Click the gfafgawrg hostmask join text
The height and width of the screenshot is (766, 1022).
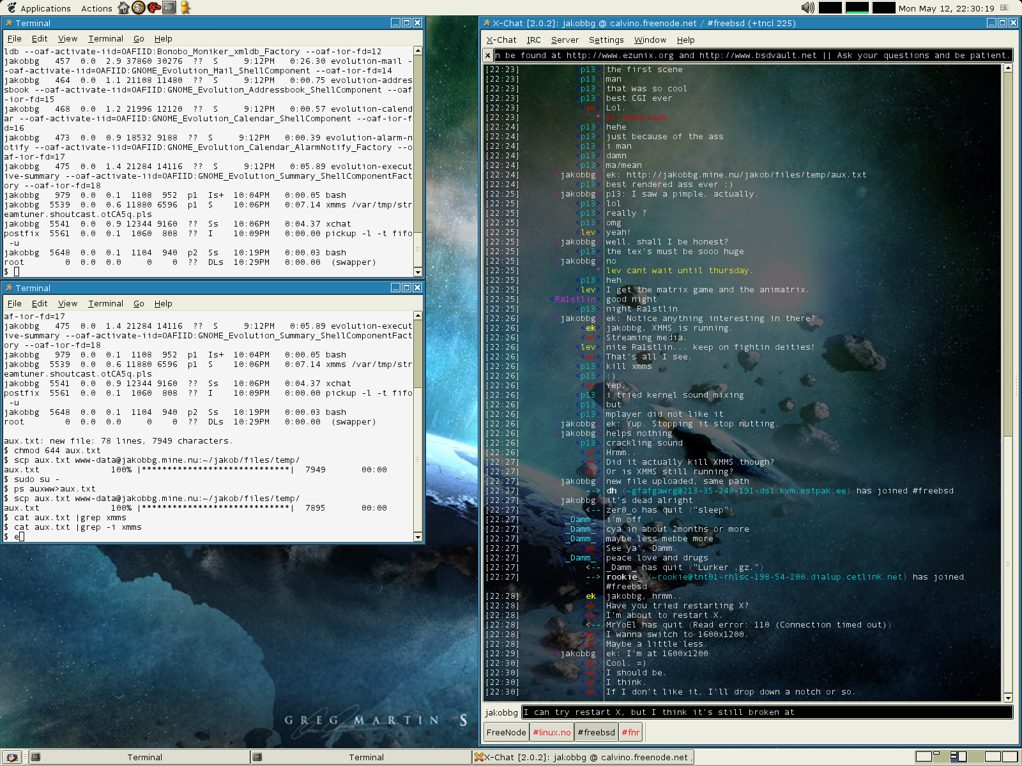[x=738, y=491]
